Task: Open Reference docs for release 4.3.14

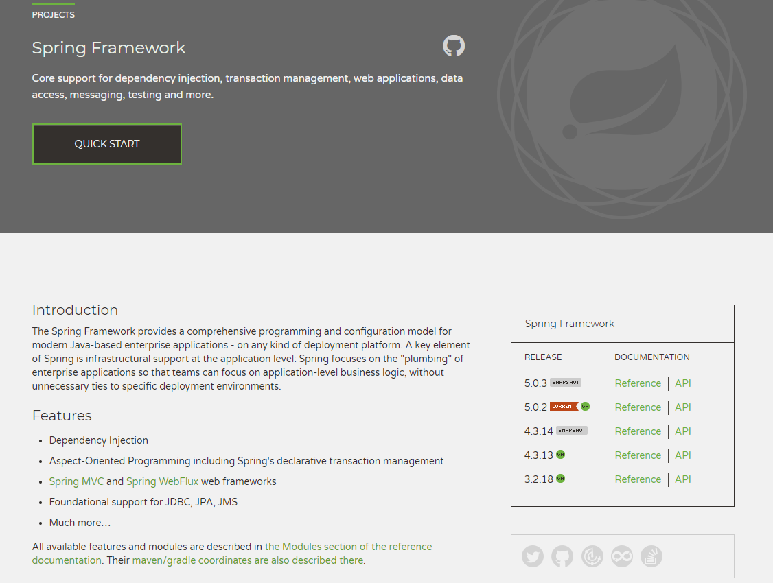Action: pos(638,431)
